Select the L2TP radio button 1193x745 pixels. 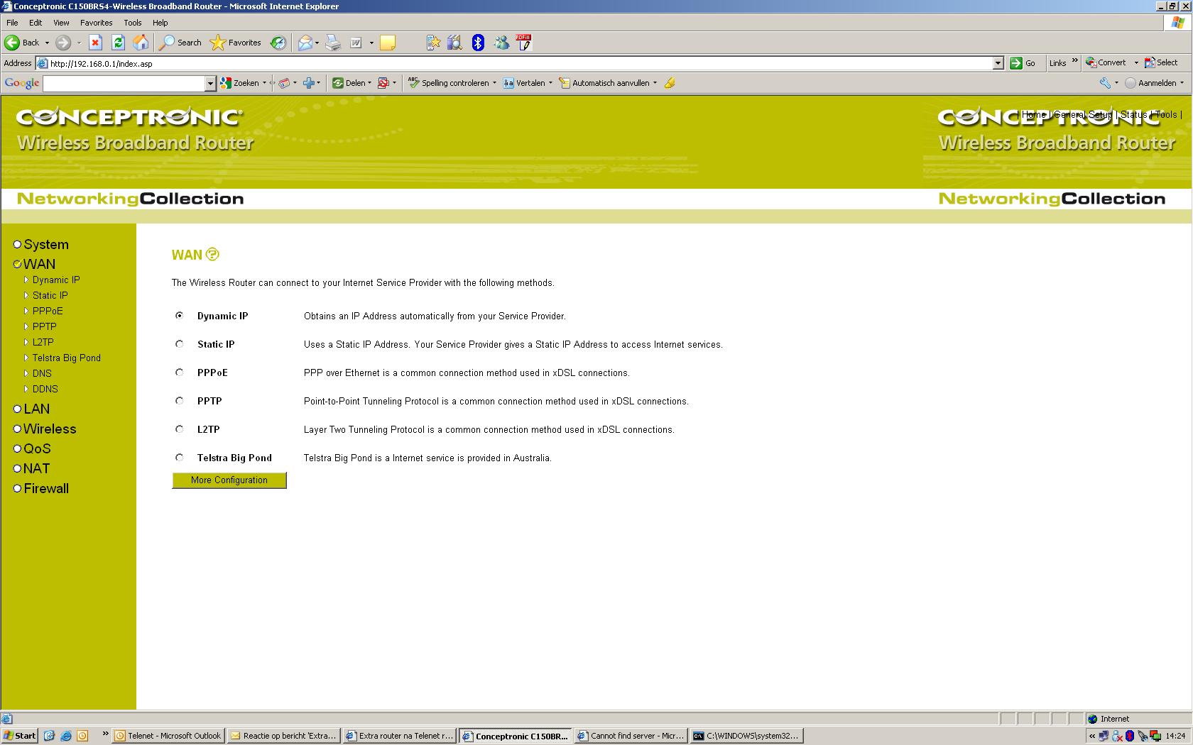180,429
